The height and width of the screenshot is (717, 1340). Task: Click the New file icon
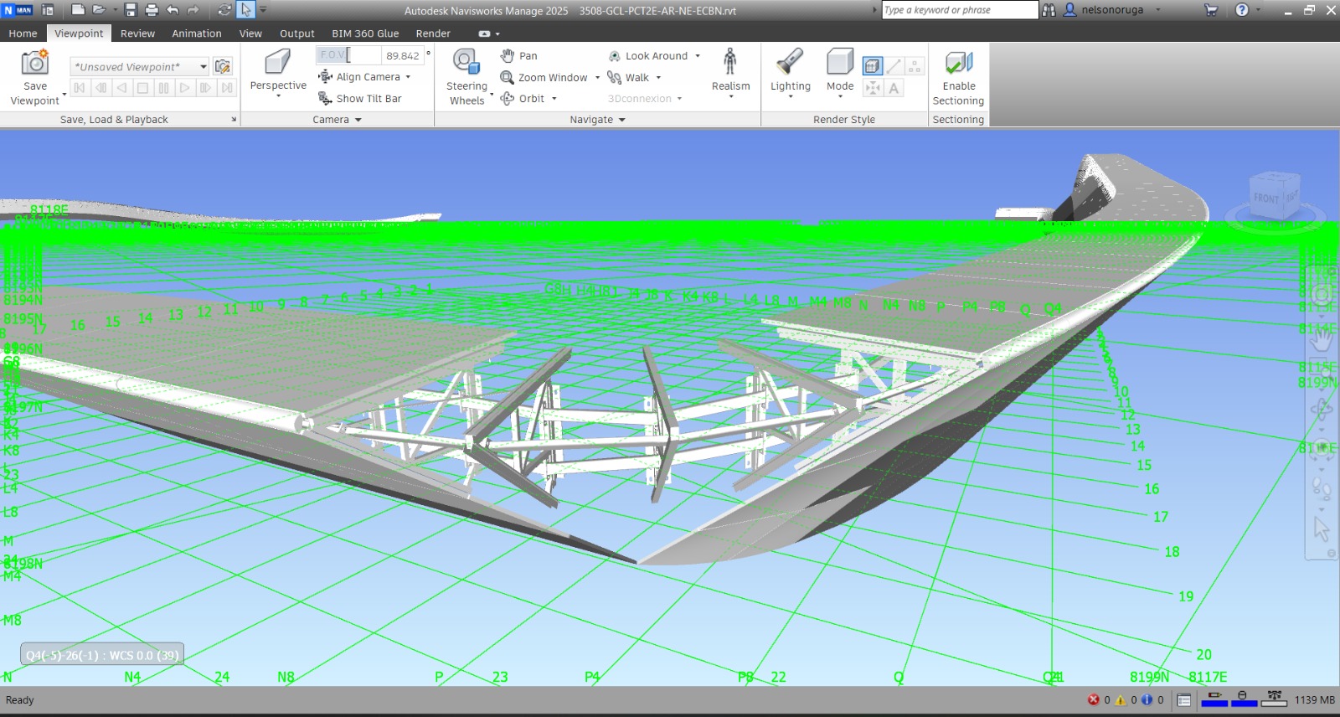pos(78,10)
